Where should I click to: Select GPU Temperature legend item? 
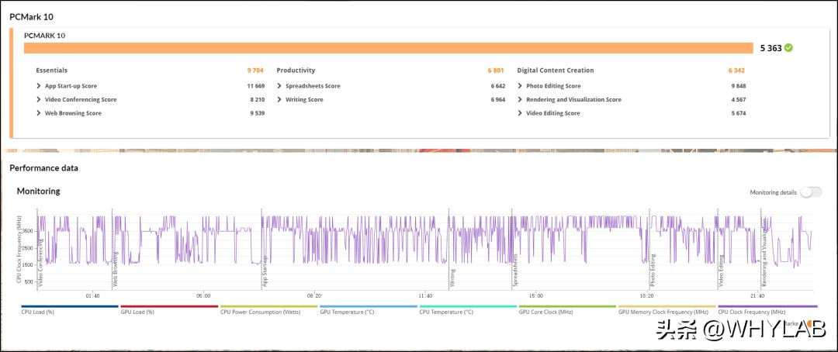click(x=347, y=312)
